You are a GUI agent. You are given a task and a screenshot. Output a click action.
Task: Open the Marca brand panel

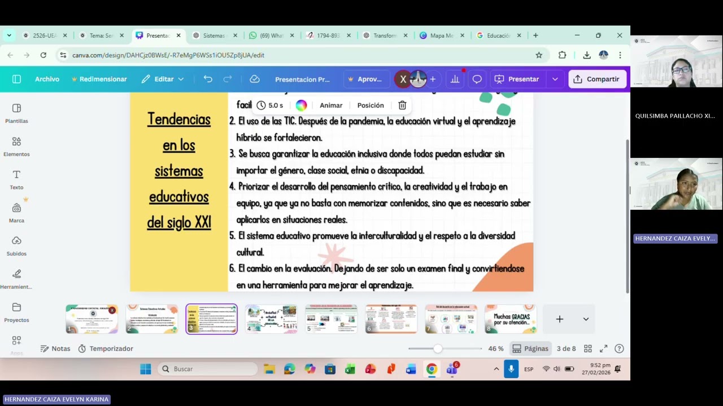click(x=16, y=213)
